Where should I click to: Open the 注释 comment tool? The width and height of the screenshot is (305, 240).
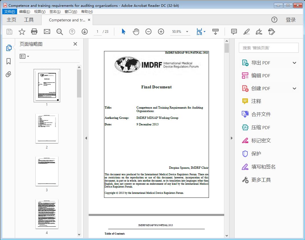[251, 101]
